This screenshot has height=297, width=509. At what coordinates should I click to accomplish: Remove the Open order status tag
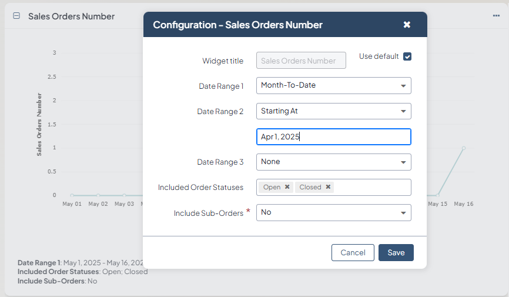click(287, 187)
